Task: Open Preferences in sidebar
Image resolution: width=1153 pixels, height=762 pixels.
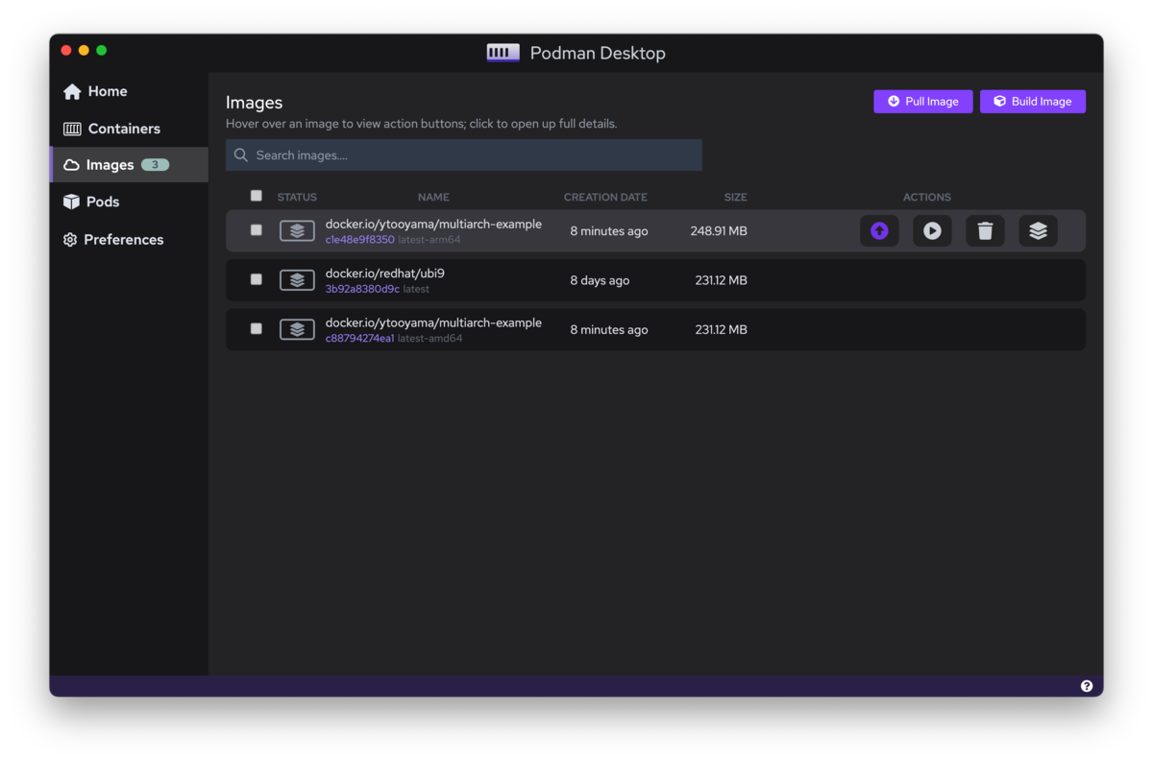Action: pos(129,240)
